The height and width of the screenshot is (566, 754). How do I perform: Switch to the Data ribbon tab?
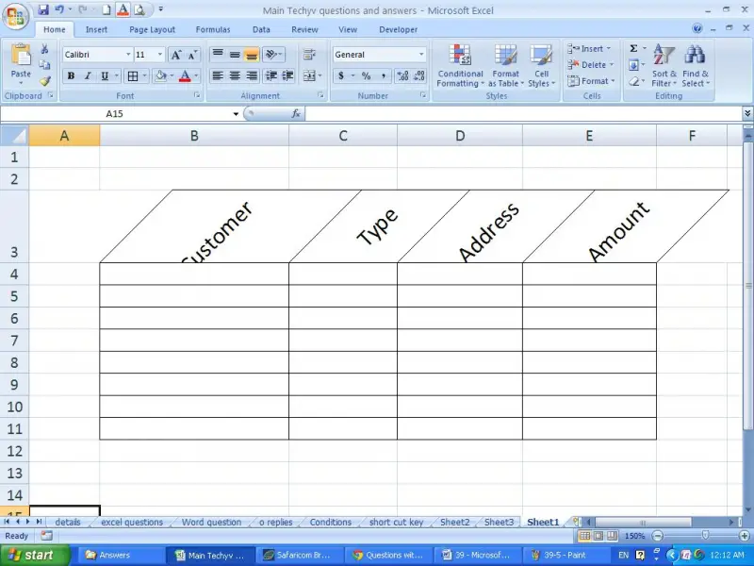click(x=261, y=29)
